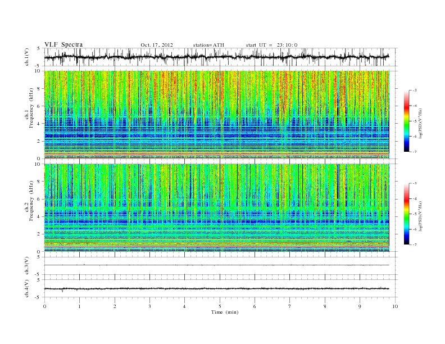The width and height of the screenshot is (445, 344).
Task: Click the "8" kHz tick on ch.1 spectrogram axis
Action: click(39, 89)
